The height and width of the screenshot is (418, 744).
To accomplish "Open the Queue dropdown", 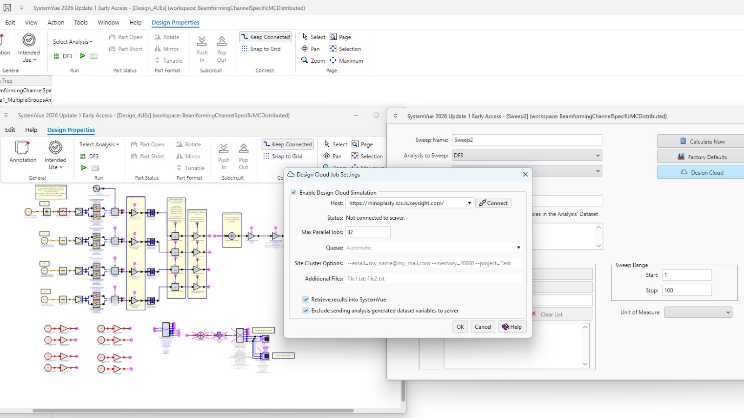I will click(518, 248).
